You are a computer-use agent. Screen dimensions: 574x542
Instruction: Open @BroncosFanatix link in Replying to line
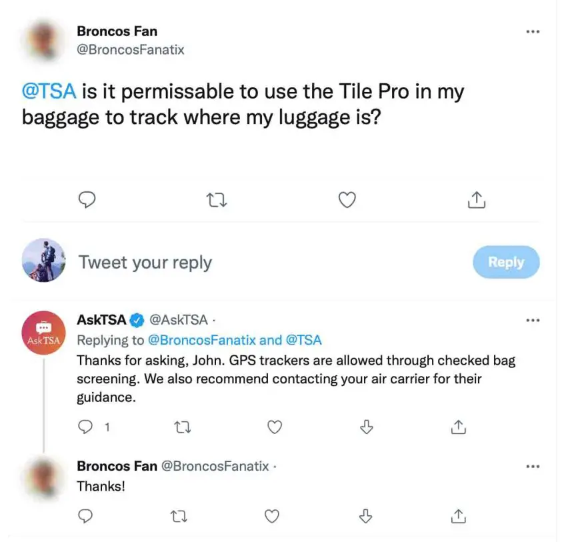coord(201,340)
